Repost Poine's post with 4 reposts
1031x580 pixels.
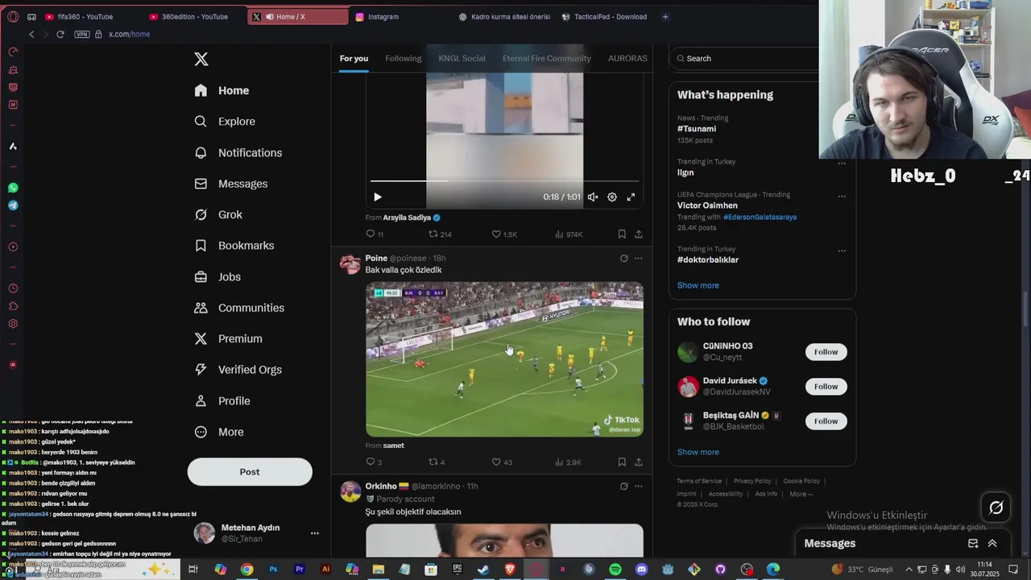pyautogui.click(x=437, y=462)
